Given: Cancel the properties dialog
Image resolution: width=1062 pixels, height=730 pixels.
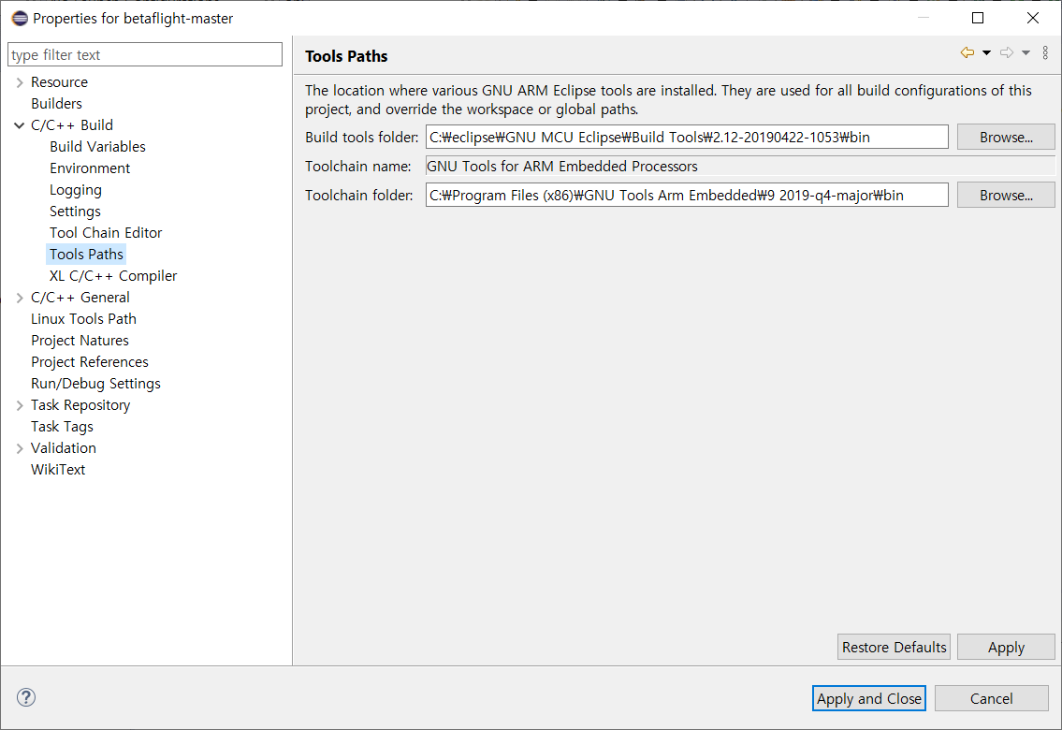Looking at the screenshot, I should 992,698.
